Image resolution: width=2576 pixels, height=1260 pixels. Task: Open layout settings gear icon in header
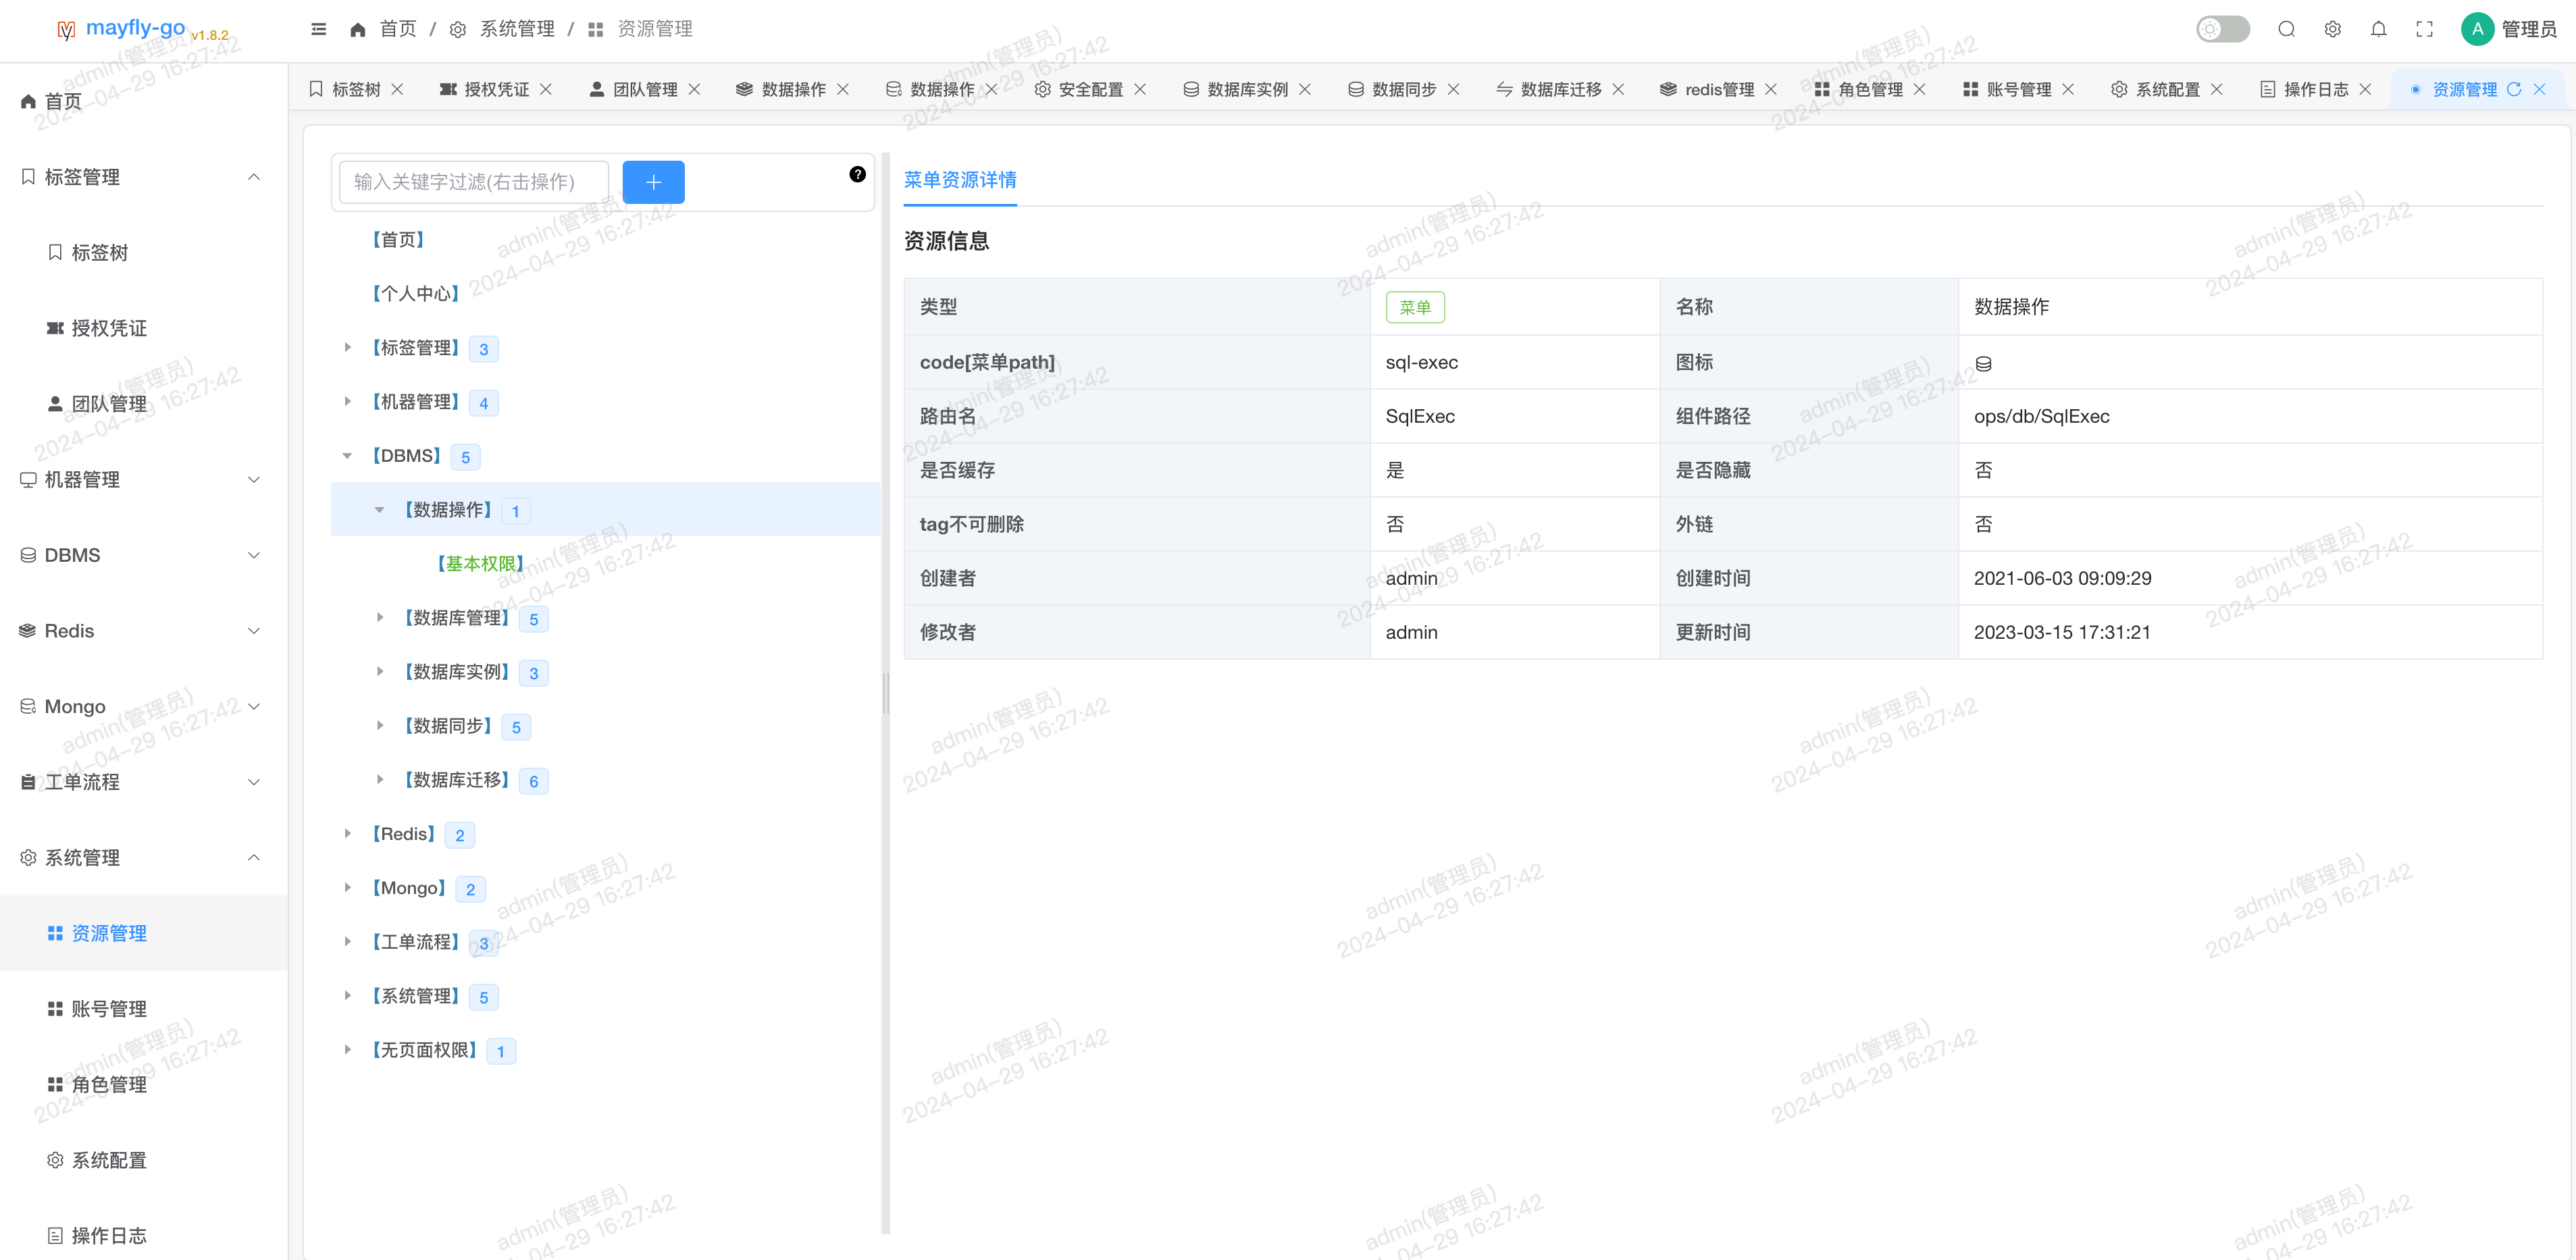[x=2332, y=29]
